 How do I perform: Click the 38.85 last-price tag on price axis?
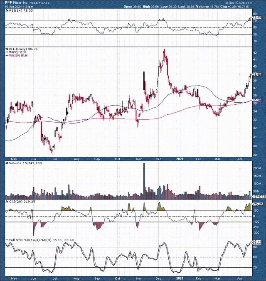pyautogui.click(x=257, y=75)
